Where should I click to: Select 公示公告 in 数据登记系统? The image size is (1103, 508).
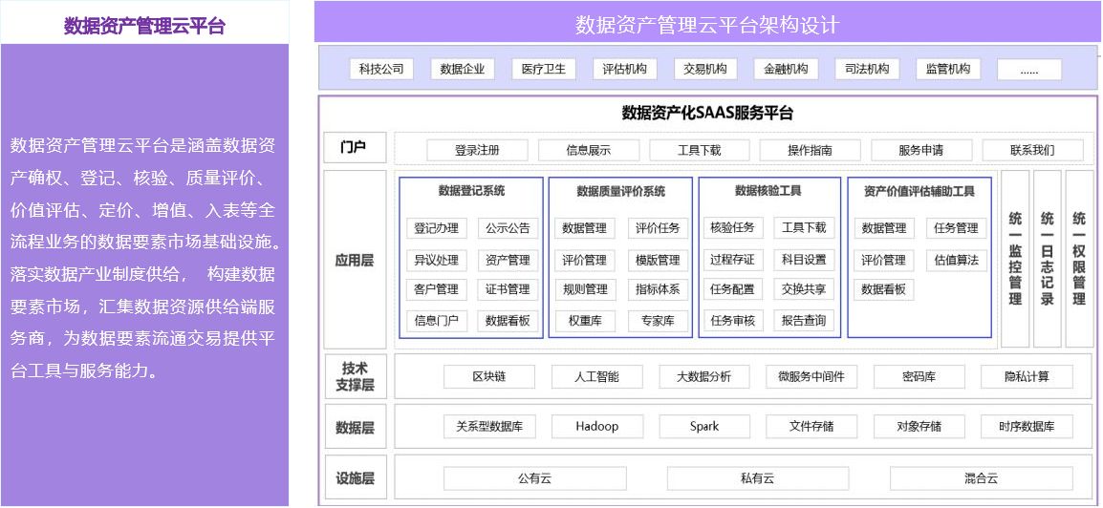(508, 227)
